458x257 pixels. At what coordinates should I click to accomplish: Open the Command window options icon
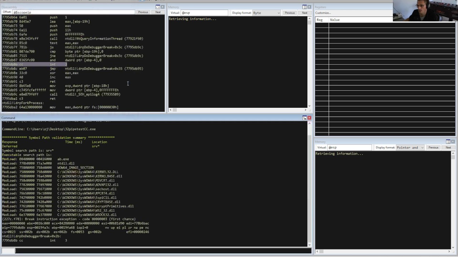click(304, 118)
